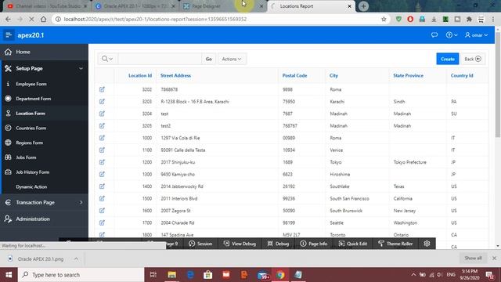Edit the row for location 1000
The width and height of the screenshot is (501, 282).
click(x=102, y=138)
